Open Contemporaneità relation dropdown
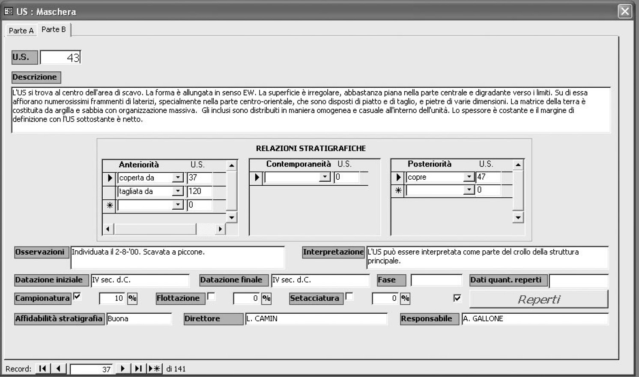639x377 pixels. coord(325,177)
